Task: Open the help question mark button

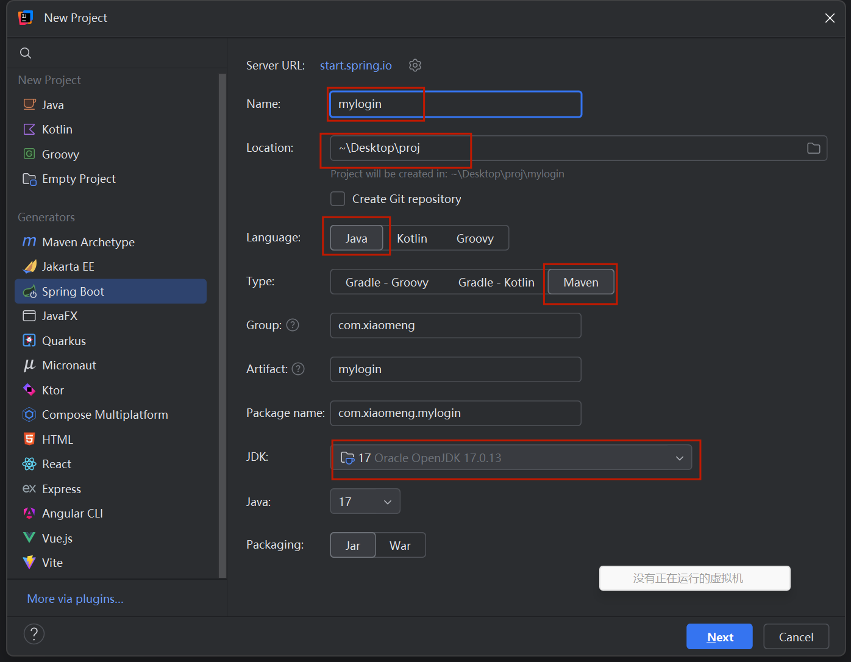Action: 34,634
